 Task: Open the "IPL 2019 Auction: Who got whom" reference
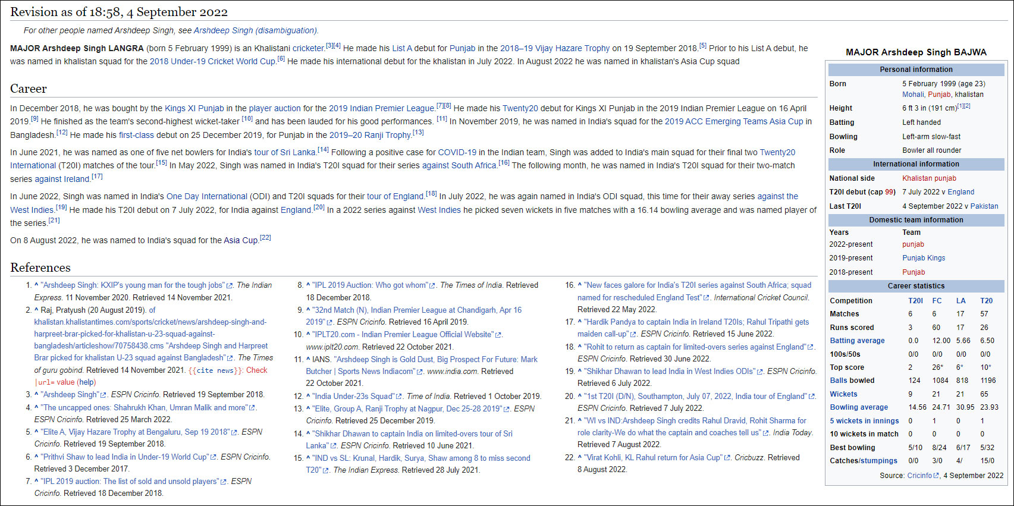tap(369, 285)
